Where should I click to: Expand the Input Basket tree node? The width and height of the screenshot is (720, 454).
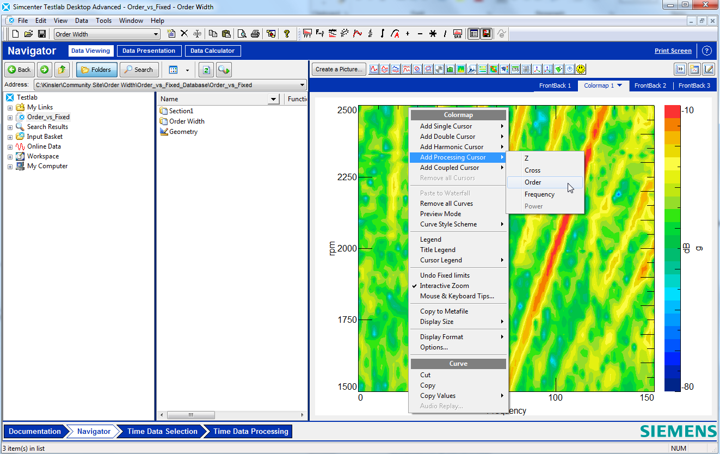pos(10,137)
